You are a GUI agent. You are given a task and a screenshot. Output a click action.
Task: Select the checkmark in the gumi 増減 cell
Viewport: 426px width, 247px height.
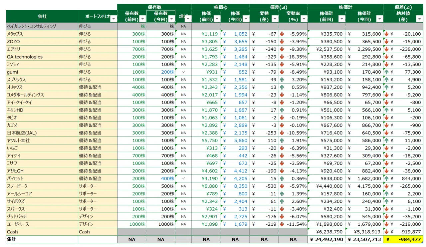[183, 72]
